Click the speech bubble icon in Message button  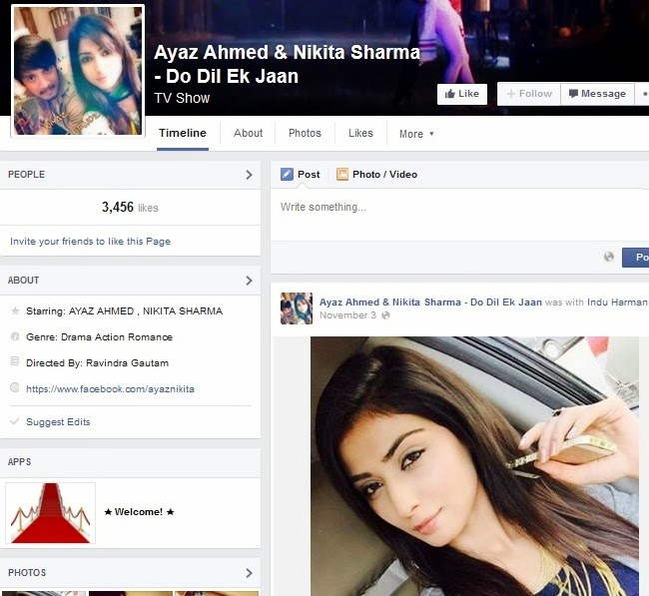[x=573, y=94]
